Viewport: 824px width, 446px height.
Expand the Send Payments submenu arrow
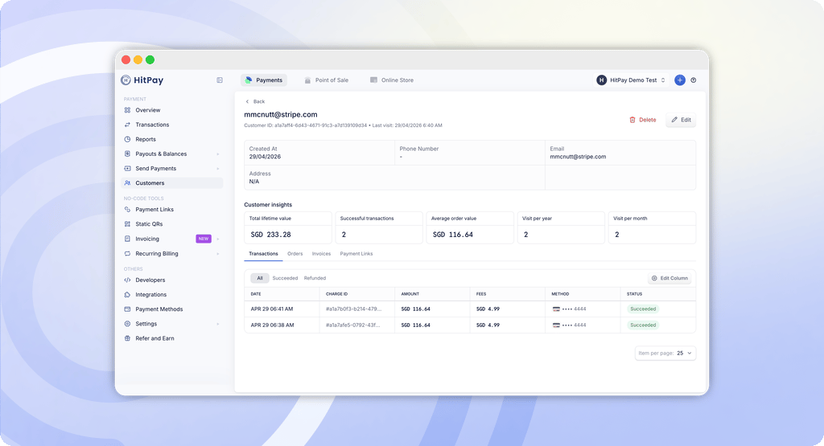[x=217, y=169]
